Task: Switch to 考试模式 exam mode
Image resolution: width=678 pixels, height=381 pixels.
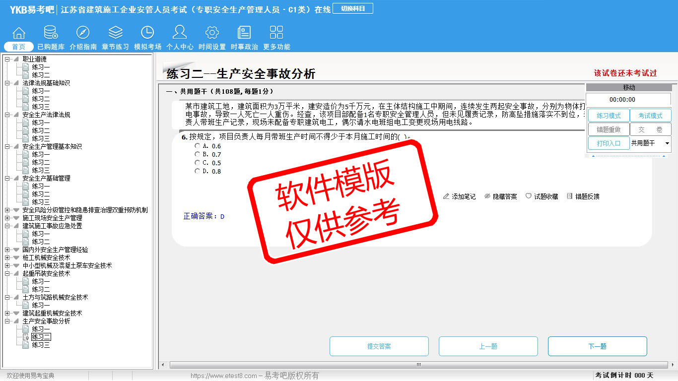Action: click(650, 116)
